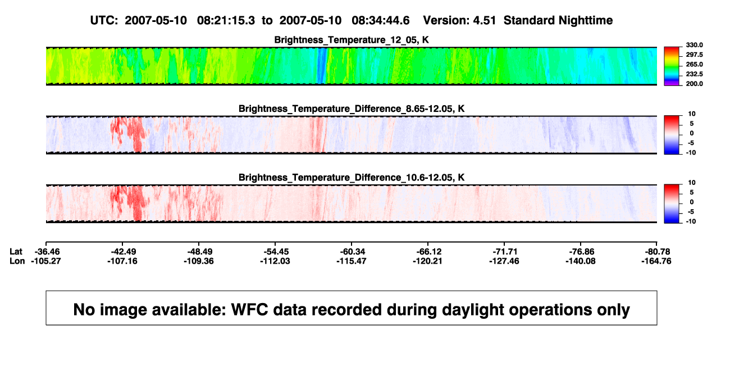This screenshot has height=375, width=730.
Task: Click longitude value -120.21
Action: point(429,261)
